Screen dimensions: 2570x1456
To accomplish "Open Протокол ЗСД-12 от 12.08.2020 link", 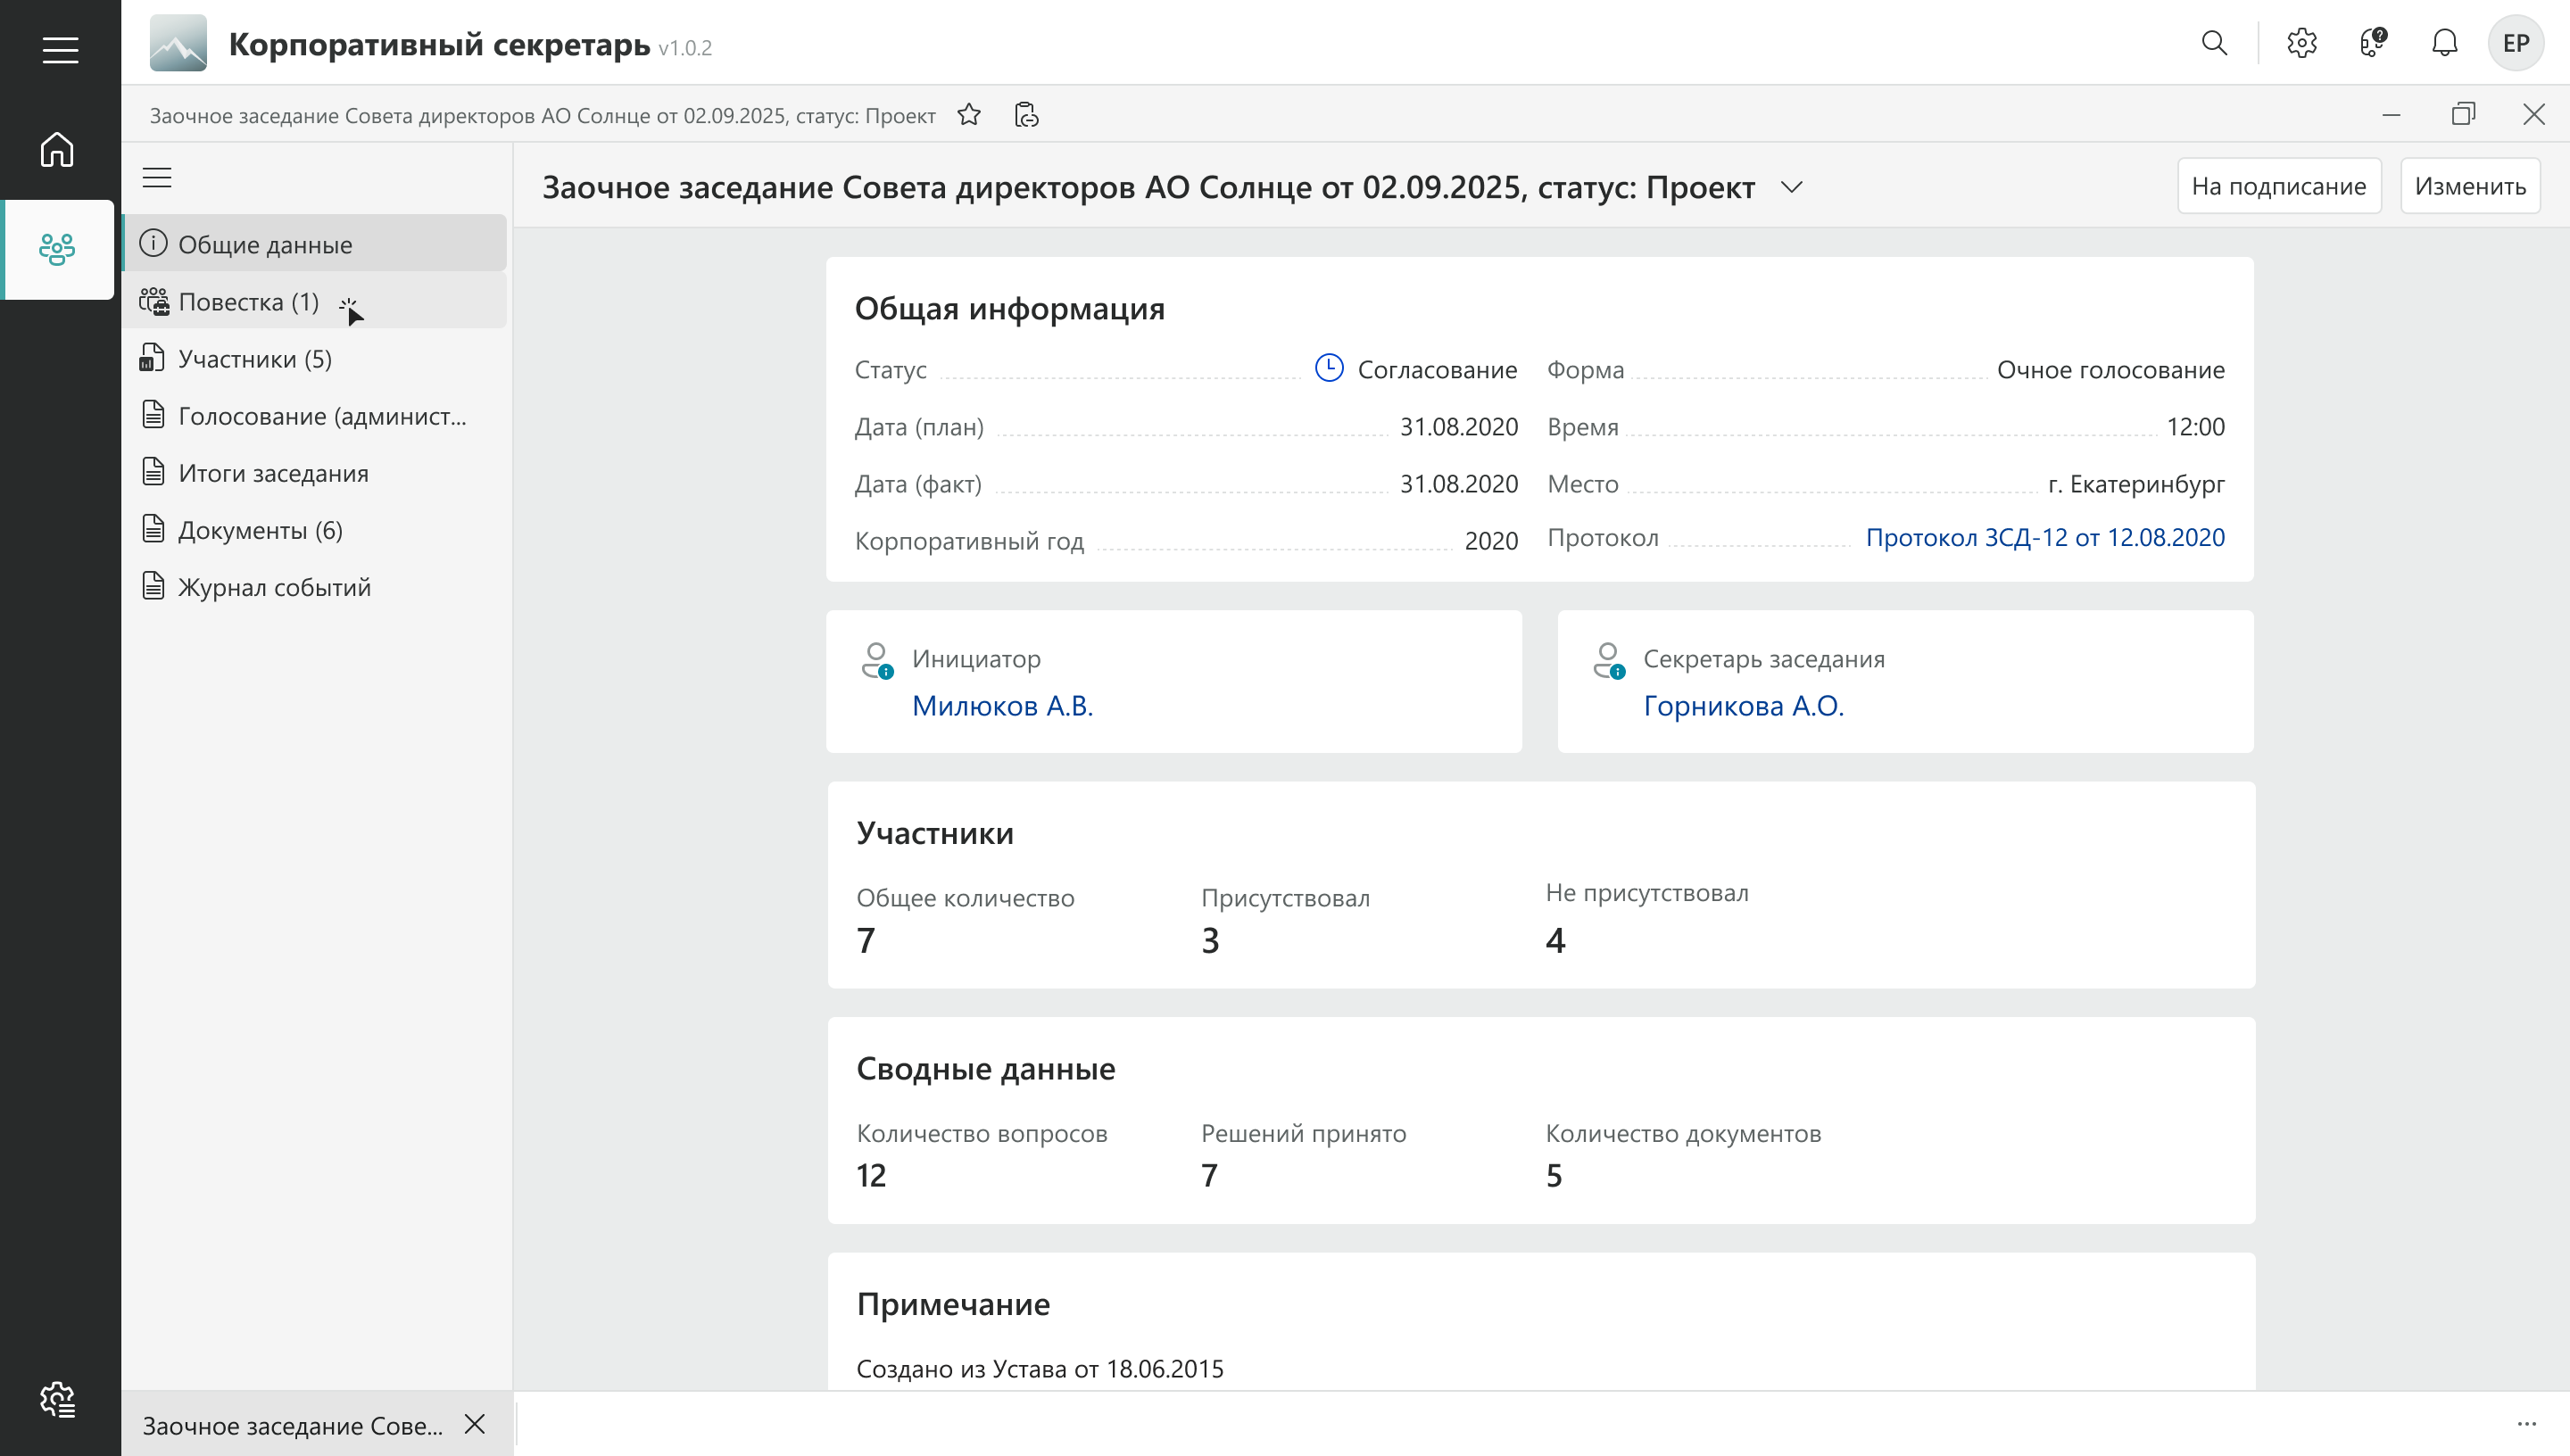I will (2044, 537).
